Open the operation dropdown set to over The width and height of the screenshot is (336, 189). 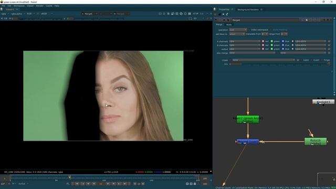click(238, 30)
